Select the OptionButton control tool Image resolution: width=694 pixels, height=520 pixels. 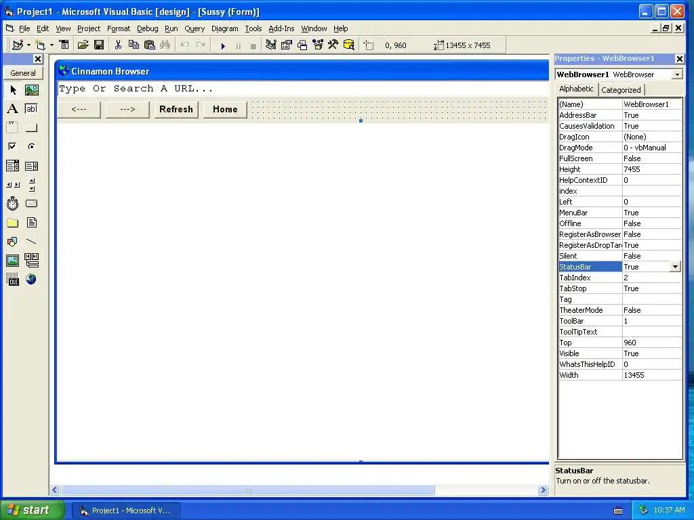click(31, 146)
